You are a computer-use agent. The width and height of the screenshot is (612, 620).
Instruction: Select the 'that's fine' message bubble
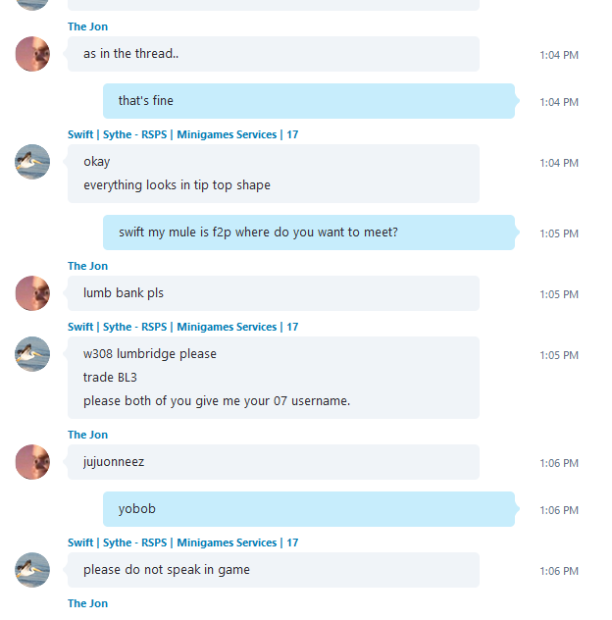[309, 101]
